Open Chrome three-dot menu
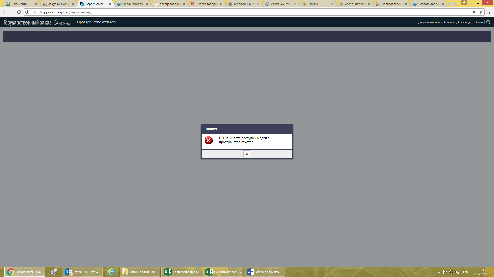 tap(489, 12)
